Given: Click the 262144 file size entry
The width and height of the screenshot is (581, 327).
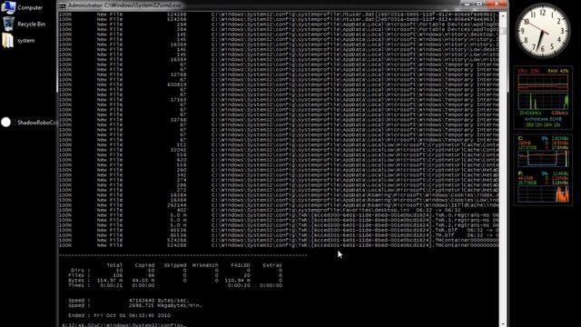Looking at the screenshot, I should (177, 205).
